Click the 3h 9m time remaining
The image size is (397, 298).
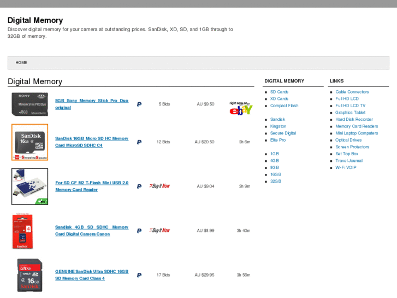point(245,186)
